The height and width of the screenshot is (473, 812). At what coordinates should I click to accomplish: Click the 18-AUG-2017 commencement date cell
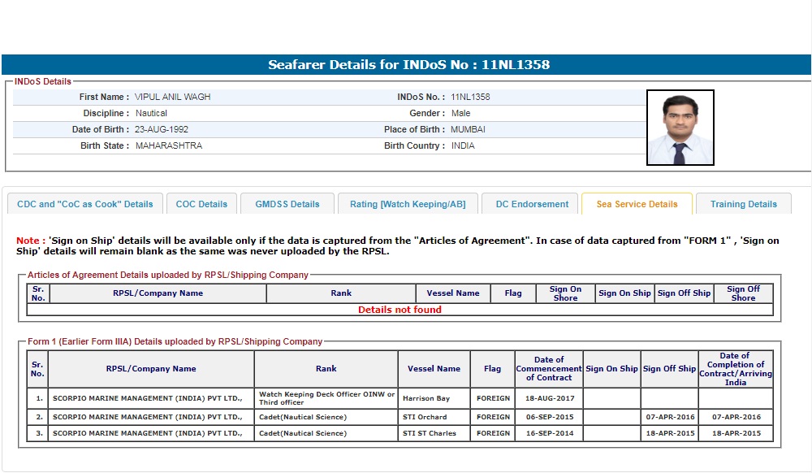[549, 399]
